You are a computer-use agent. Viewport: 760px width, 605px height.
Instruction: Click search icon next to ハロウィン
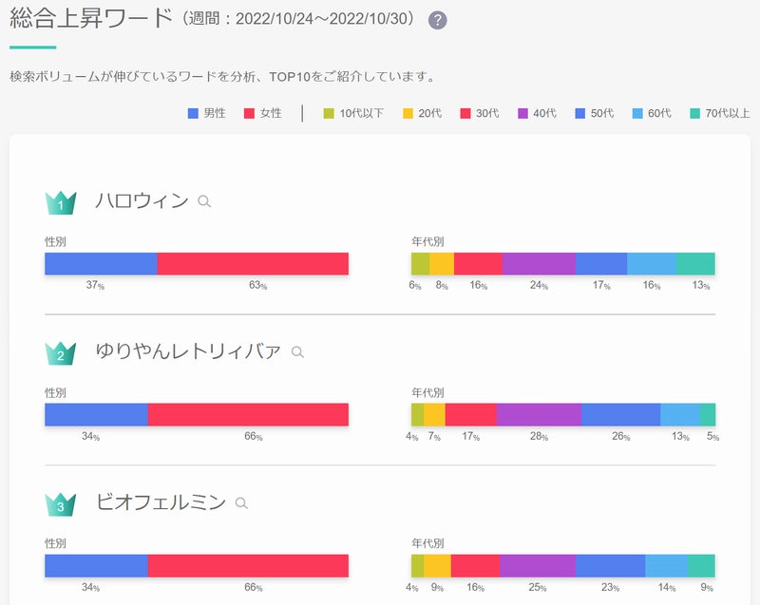coord(204,201)
